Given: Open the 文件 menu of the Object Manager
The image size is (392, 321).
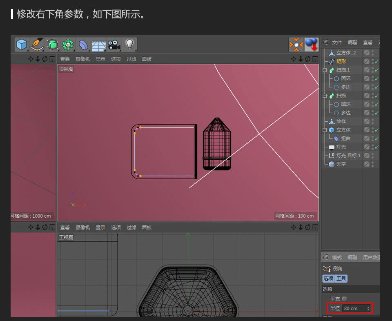Looking at the screenshot, I should tap(336, 42).
